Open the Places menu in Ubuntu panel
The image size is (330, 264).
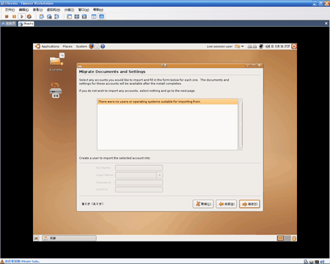tap(67, 46)
